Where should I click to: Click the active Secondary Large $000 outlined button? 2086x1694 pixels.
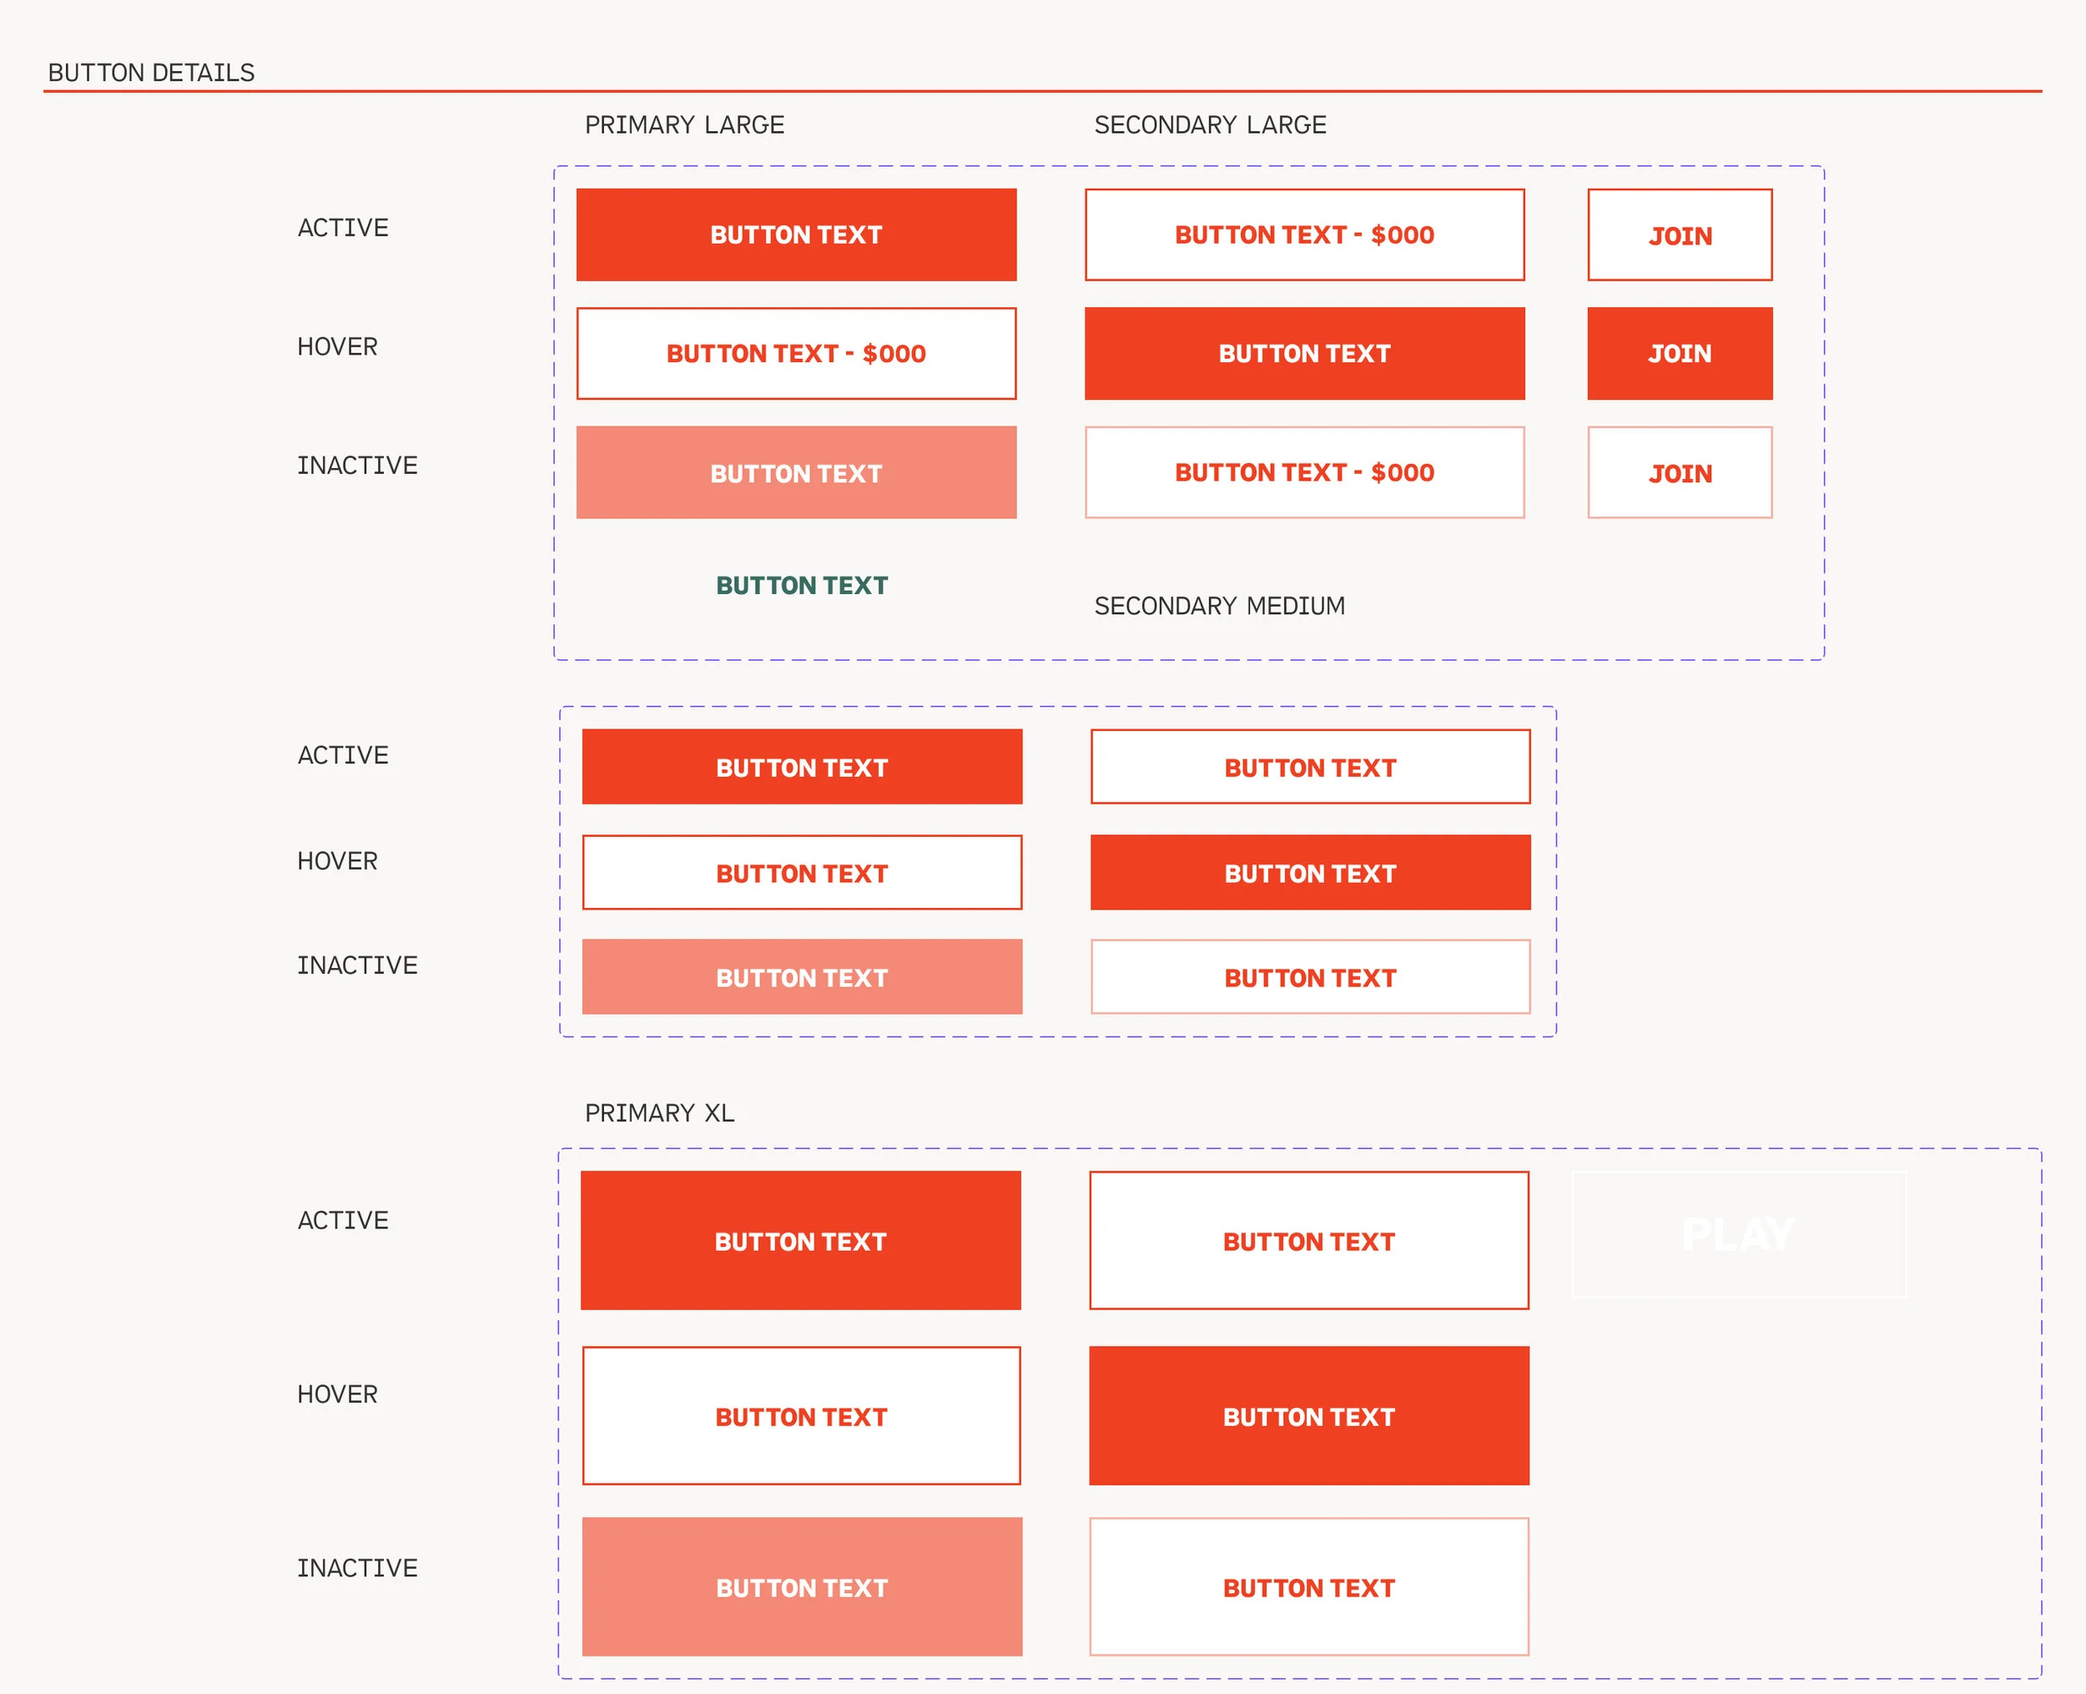tap(1304, 234)
